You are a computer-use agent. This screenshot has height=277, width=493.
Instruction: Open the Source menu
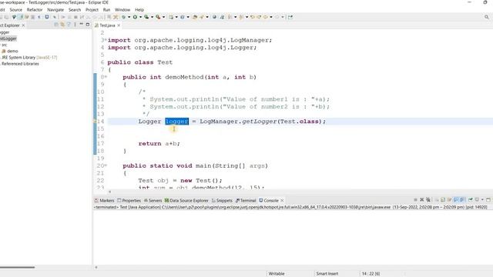pos(15,10)
